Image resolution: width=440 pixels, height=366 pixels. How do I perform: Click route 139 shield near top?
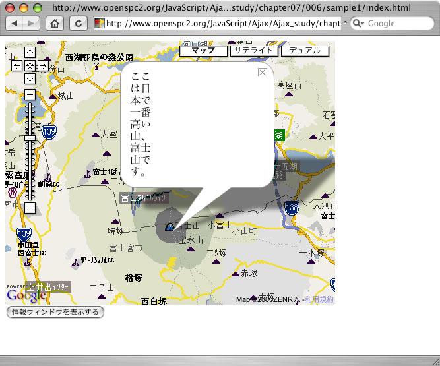(x=49, y=132)
